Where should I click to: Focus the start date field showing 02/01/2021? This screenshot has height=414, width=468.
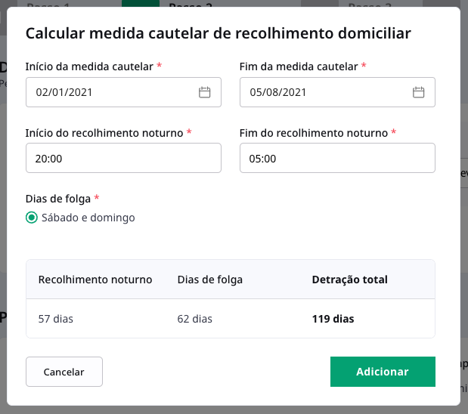pyautogui.click(x=123, y=92)
